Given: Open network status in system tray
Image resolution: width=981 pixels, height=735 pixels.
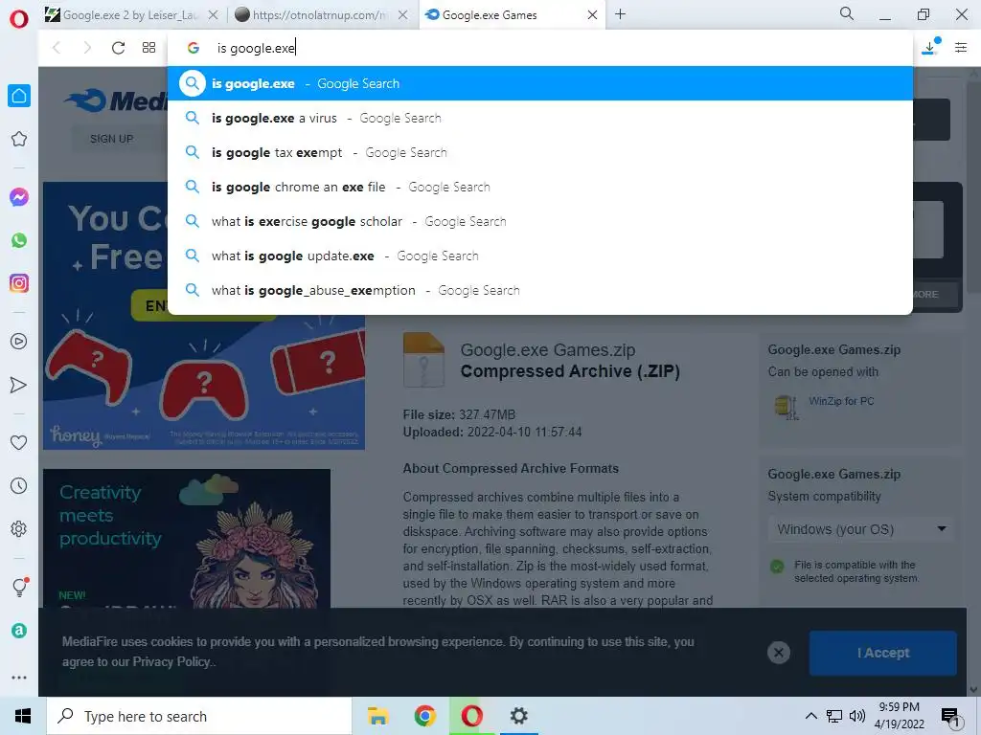Looking at the screenshot, I should tap(834, 716).
